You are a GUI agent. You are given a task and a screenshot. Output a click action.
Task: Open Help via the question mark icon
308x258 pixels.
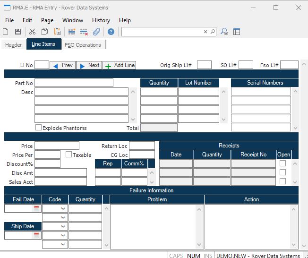[111, 32]
